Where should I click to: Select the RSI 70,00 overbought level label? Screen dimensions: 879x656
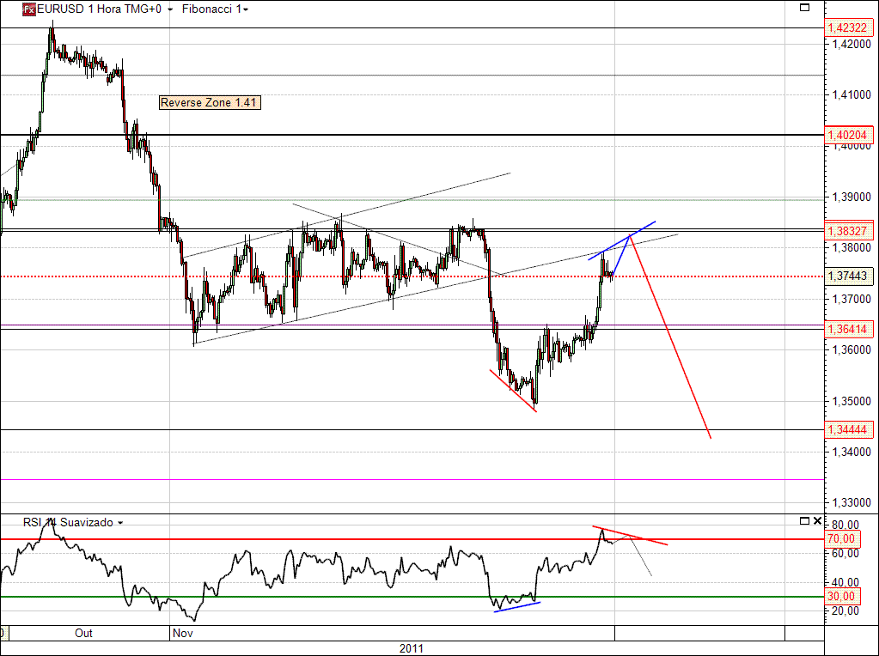pos(841,539)
